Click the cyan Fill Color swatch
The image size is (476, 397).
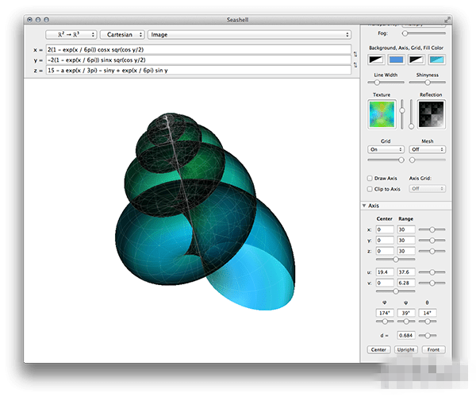(x=435, y=60)
